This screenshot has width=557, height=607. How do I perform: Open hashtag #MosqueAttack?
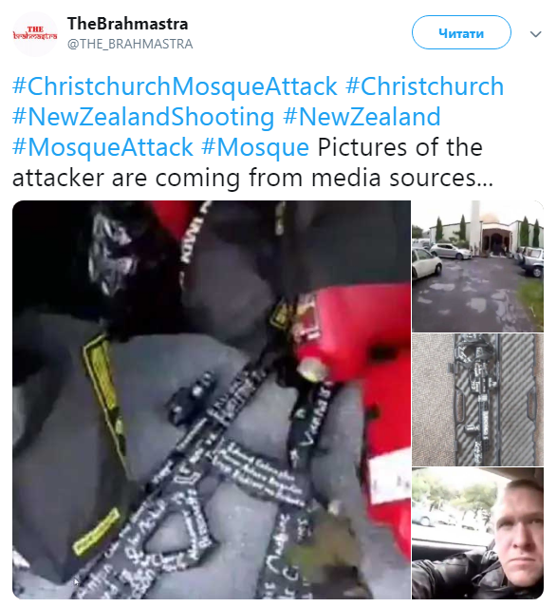pyautogui.click(x=102, y=147)
